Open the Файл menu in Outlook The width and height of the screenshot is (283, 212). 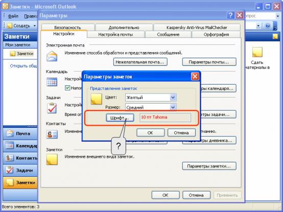(x=13, y=16)
